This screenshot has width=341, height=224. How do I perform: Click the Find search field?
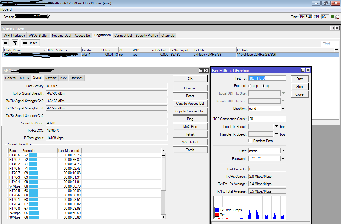tap(330, 44)
